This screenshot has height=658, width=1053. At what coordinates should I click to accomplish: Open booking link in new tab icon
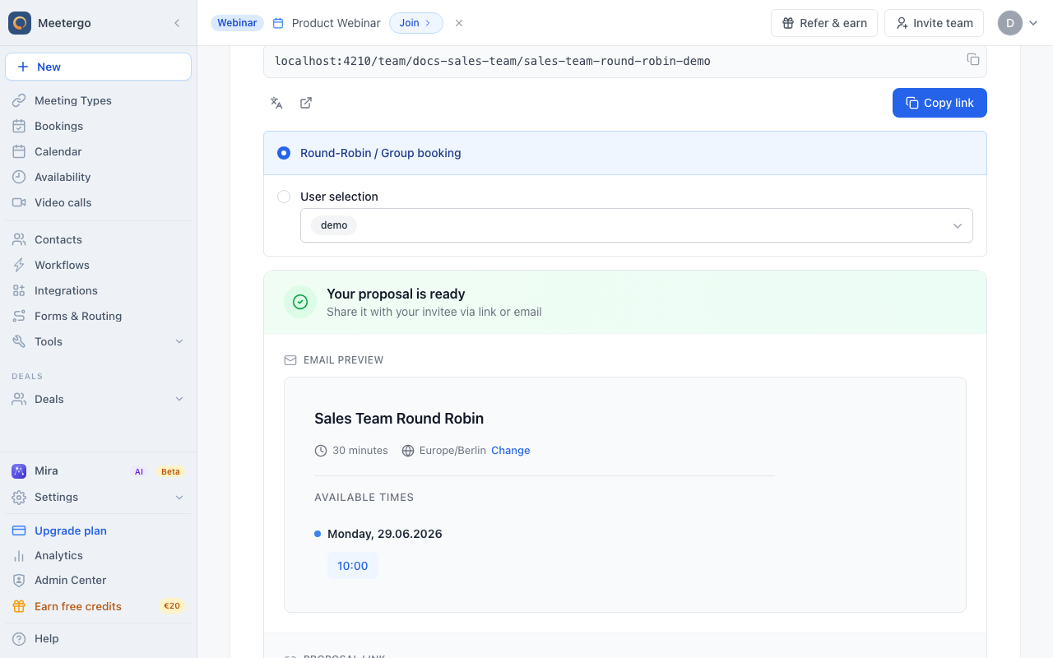click(306, 103)
